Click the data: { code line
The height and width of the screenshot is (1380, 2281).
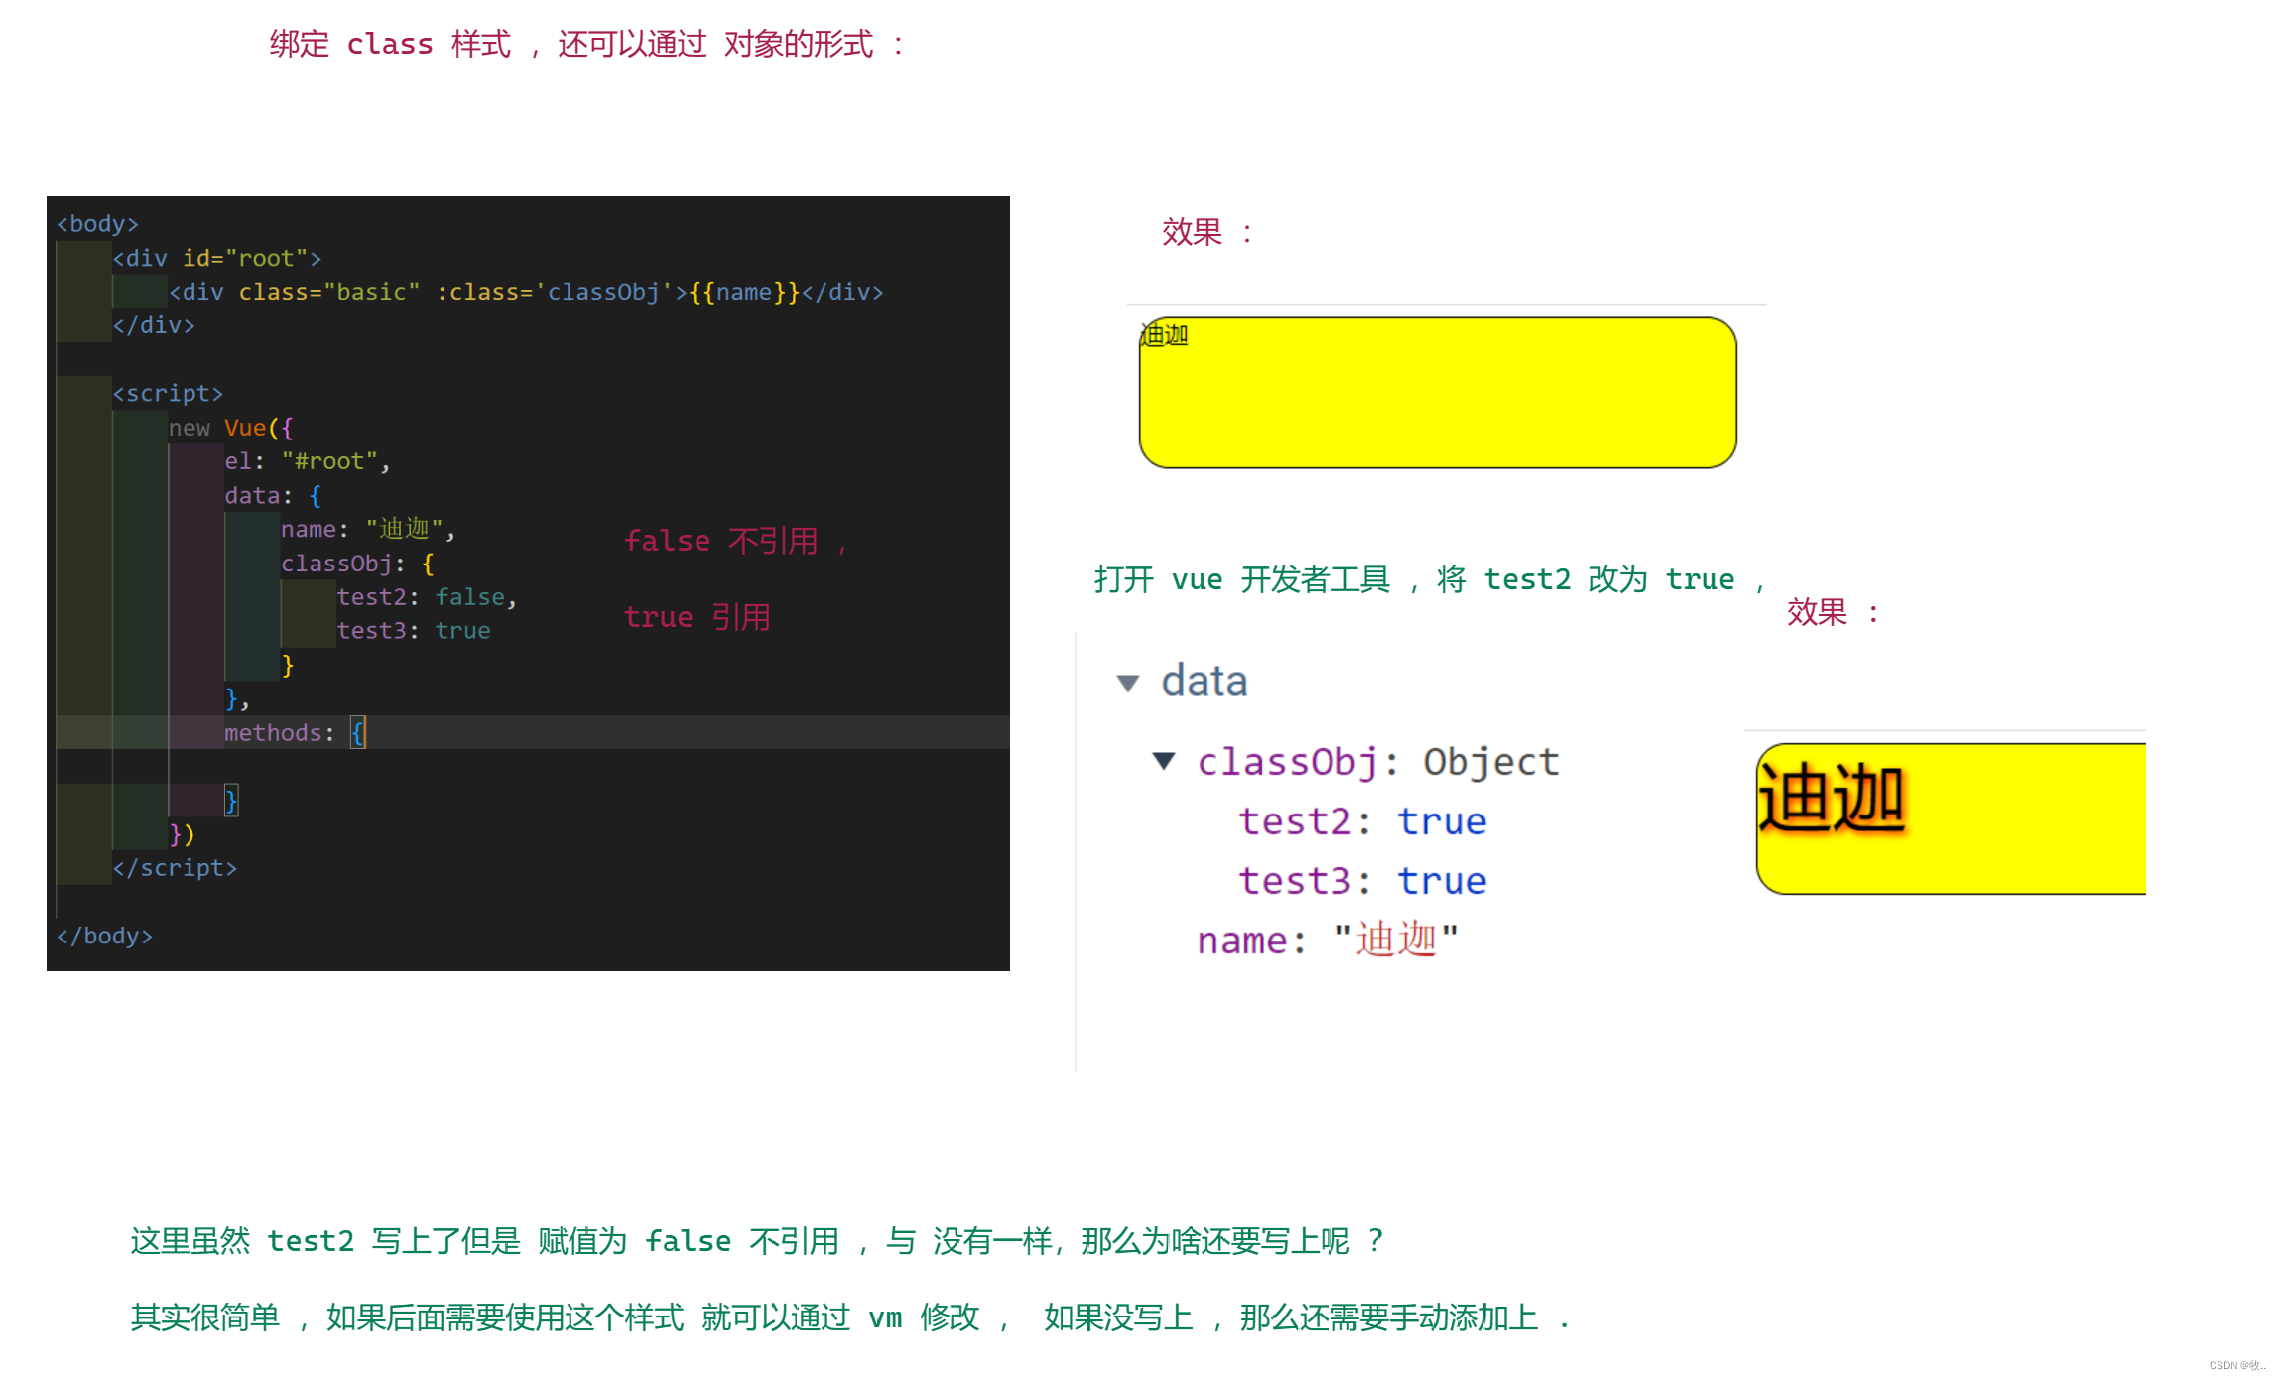pos(273,496)
